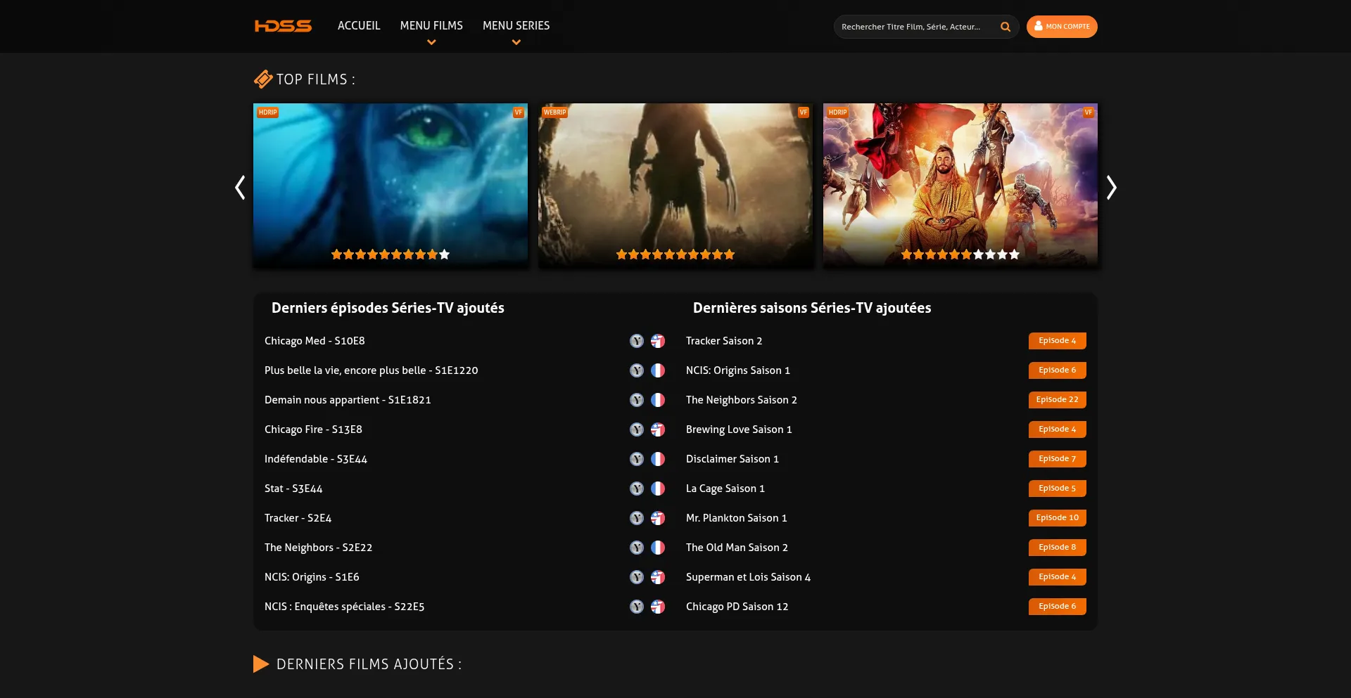Viewport: 1351px width, 698px height.
Task: Click the HDSS logo
Action: [283, 26]
